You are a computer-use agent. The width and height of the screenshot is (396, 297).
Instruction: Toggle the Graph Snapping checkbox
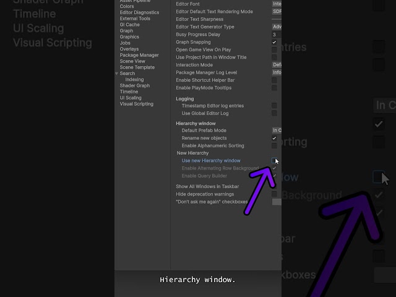274,42
